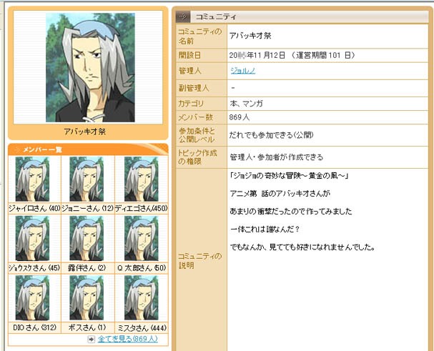The height and width of the screenshot is (351, 434).
Task: Click the ミスタさん (444) name label
Action: coord(142,328)
